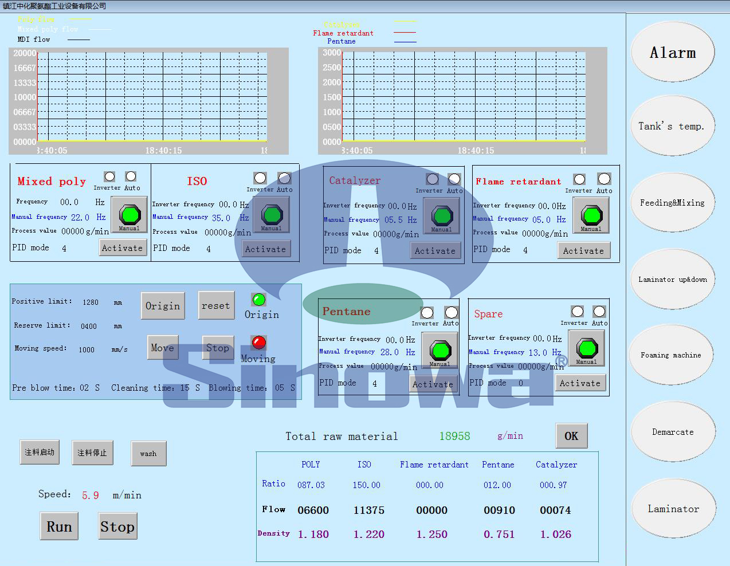Open the Tank's temp. page

[x=673, y=126]
